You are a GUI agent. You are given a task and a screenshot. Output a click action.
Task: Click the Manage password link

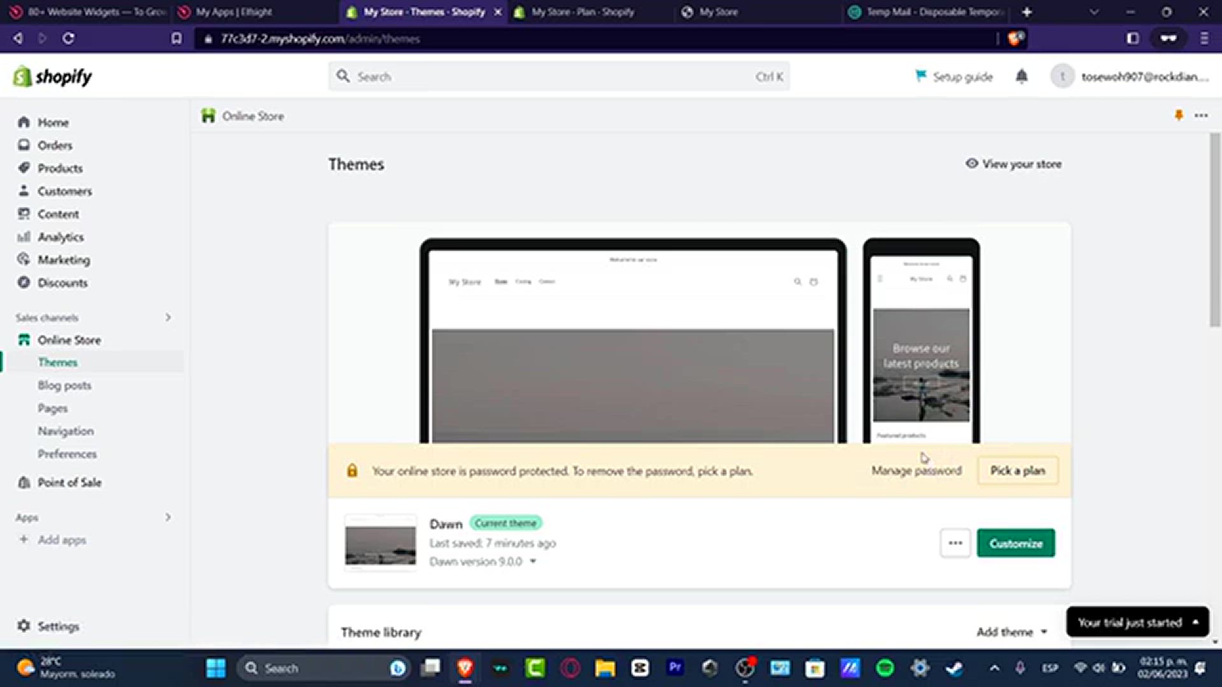point(916,471)
